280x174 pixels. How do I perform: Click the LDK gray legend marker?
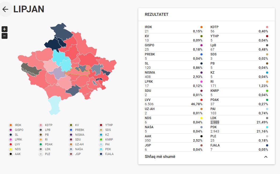(41, 149)
